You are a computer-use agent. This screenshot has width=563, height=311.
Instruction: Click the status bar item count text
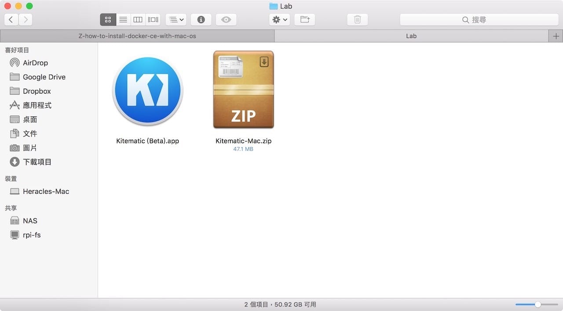point(280,304)
